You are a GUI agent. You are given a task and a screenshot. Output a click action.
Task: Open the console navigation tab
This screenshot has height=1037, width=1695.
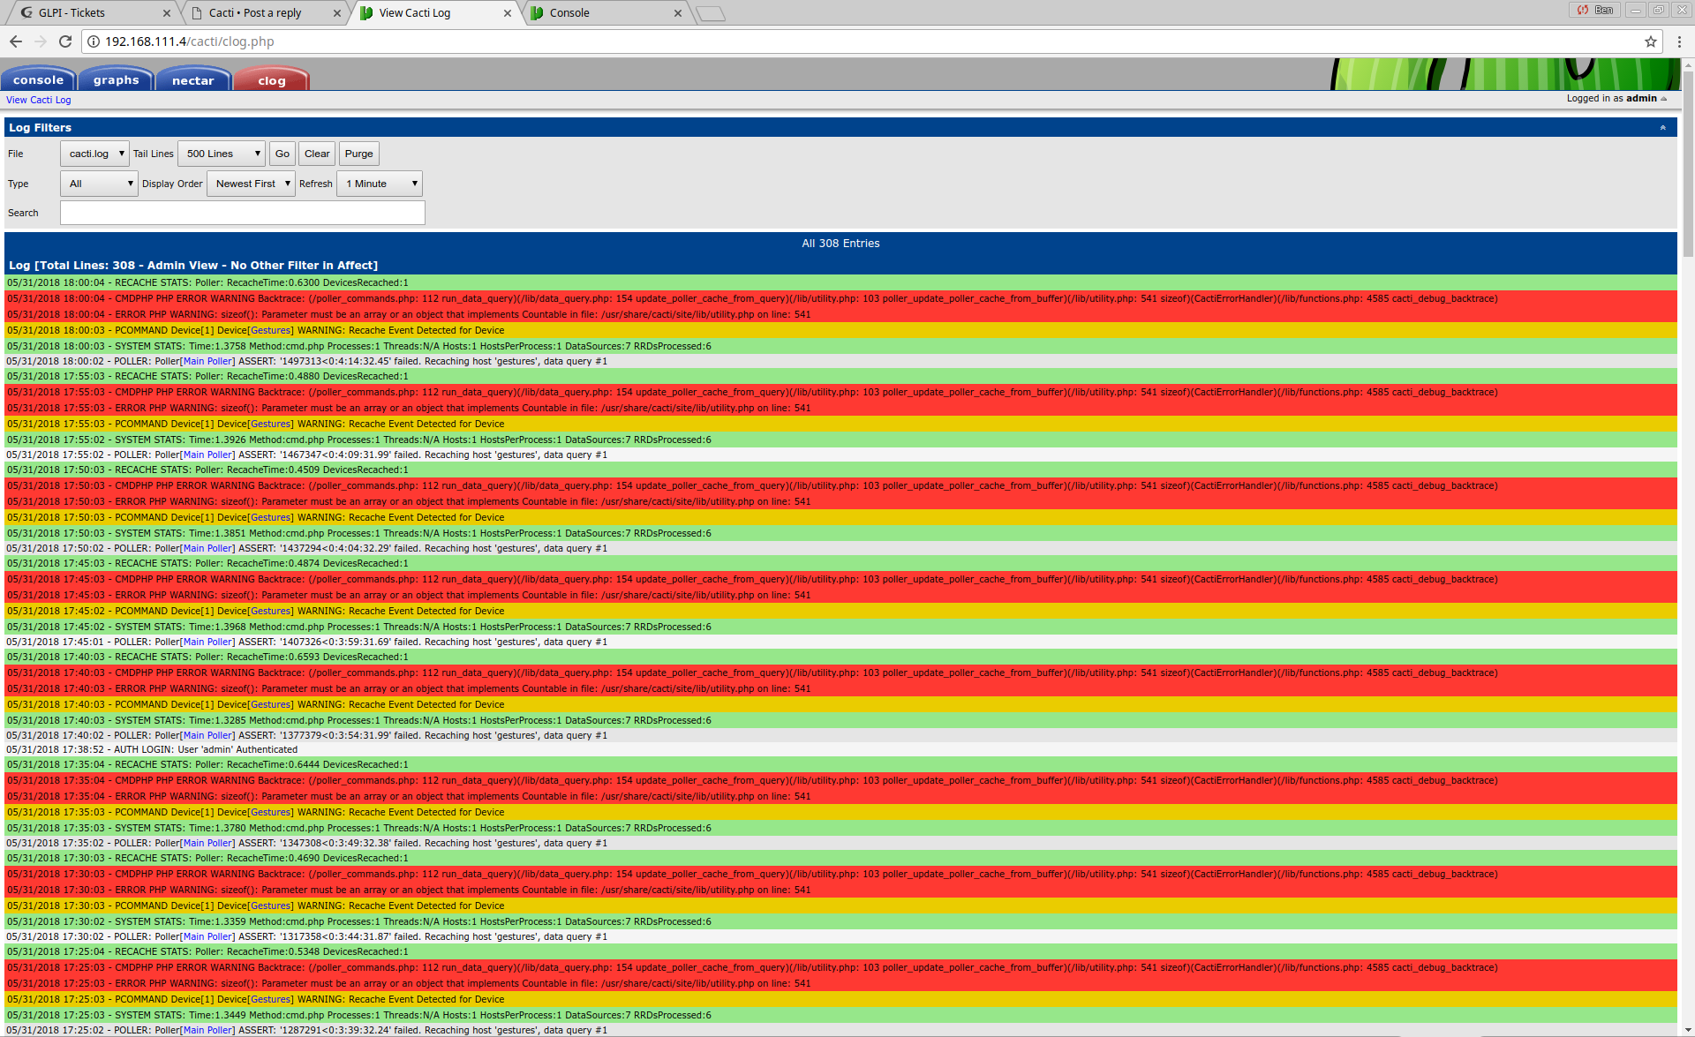pos(38,79)
